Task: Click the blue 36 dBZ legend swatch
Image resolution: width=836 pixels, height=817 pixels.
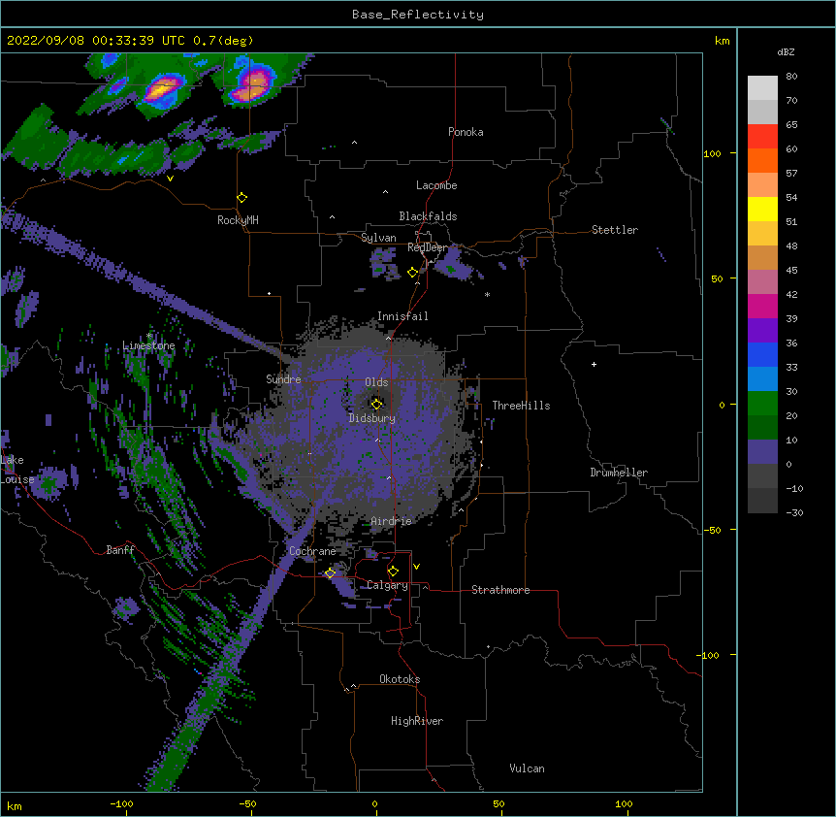Action: coord(762,354)
